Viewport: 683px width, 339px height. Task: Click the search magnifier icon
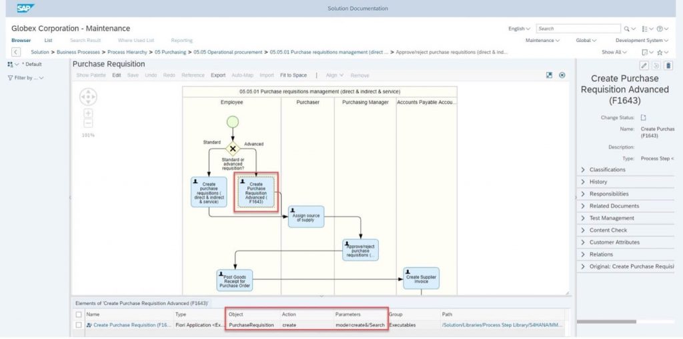tap(627, 29)
